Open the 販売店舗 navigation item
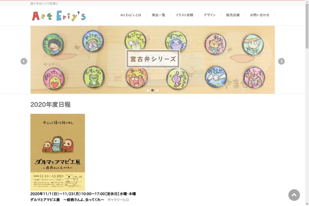 tap(233, 15)
